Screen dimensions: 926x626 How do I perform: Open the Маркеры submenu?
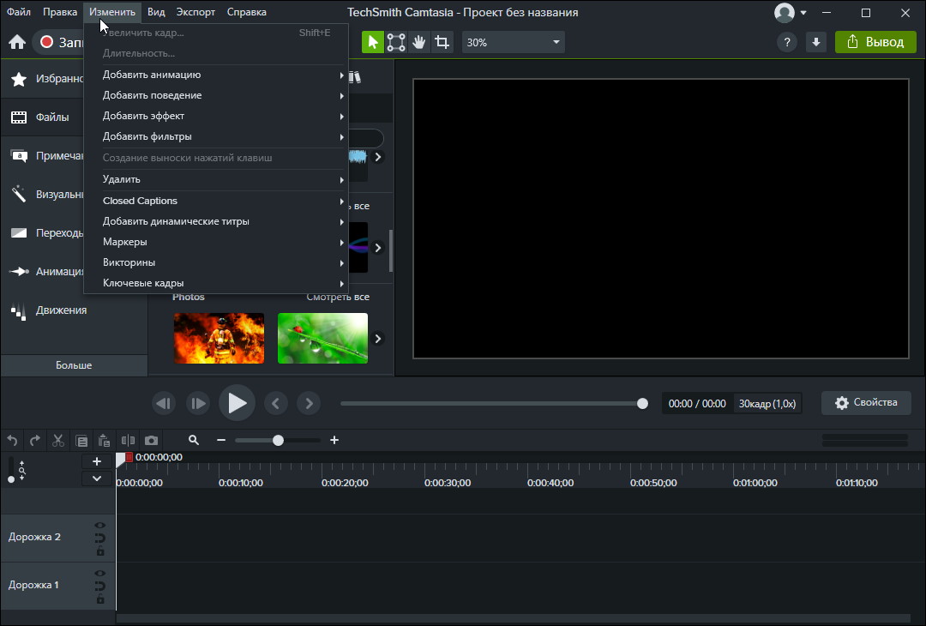[x=216, y=242]
